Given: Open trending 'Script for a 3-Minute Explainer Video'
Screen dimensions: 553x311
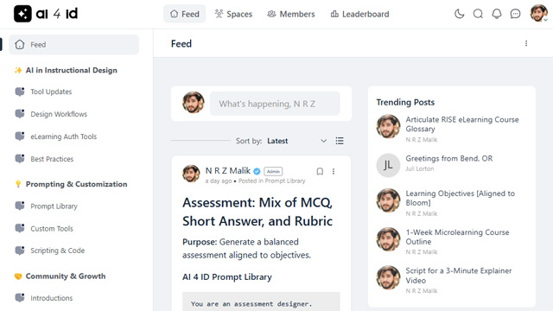Looking at the screenshot, I should [459, 276].
